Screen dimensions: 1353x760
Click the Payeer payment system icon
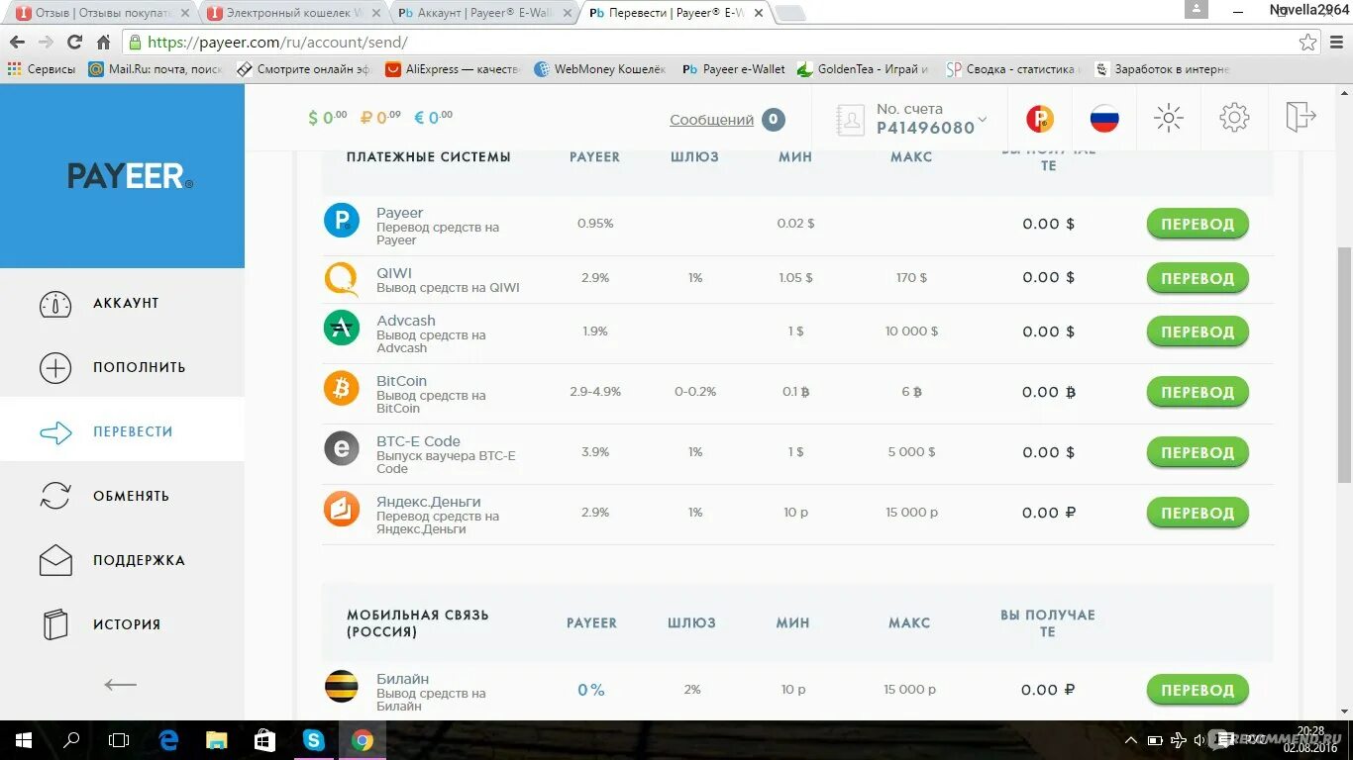coord(342,220)
